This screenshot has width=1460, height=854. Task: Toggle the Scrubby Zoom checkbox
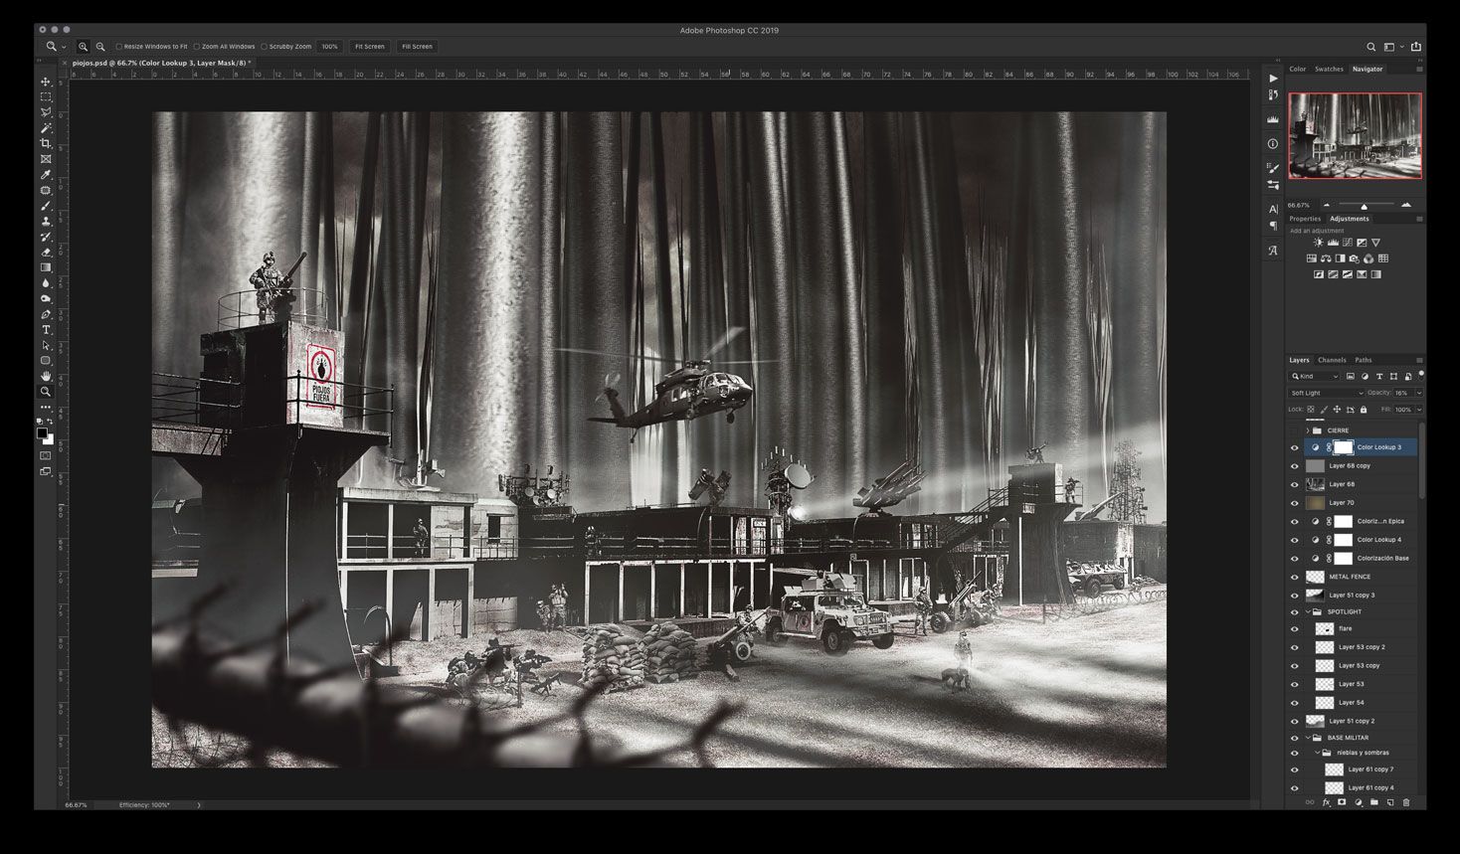[264, 47]
